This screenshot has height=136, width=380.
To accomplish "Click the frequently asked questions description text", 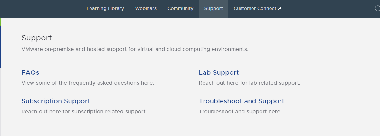I will click(x=88, y=83).
